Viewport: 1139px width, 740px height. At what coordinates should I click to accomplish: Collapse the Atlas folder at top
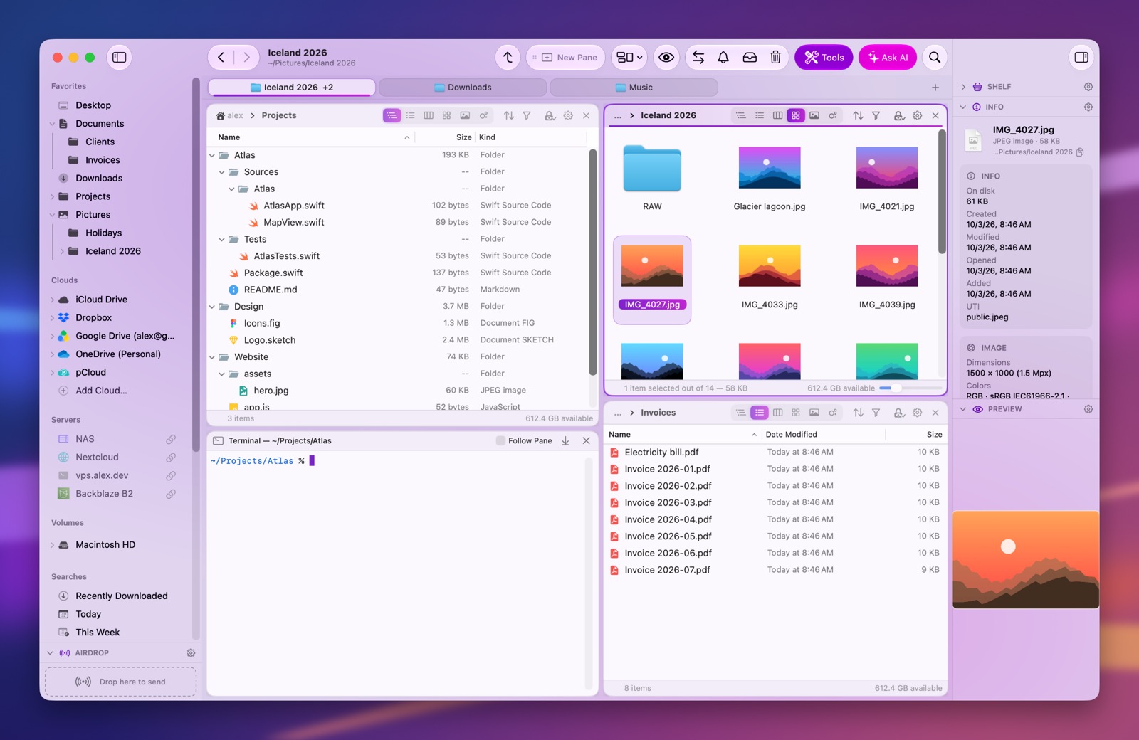coord(212,155)
